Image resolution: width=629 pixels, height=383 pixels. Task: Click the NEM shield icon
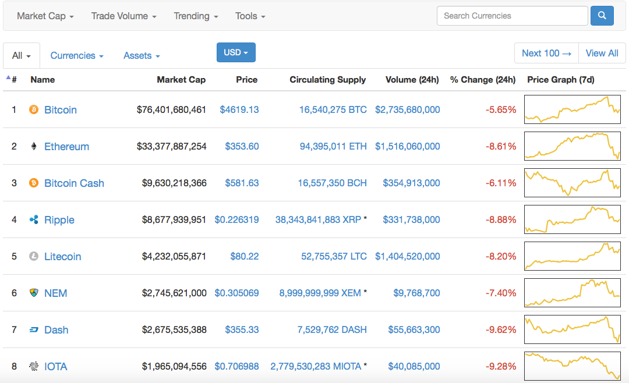[x=34, y=293]
